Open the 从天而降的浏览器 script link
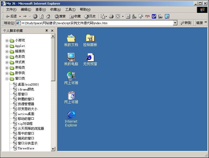Image resolution: width=209 pixels, height=158 pixels. pyautogui.click(x=31, y=129)
